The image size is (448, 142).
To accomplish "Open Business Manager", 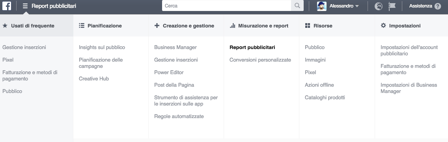I will pyautogui.click(x=175, y=47).
